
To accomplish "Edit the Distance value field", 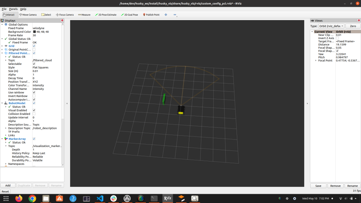I will (347, 45).
